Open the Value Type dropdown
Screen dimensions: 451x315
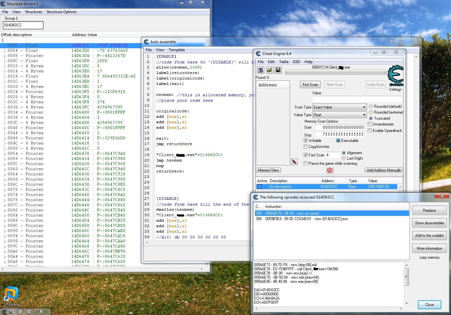[x=340, y=115]
